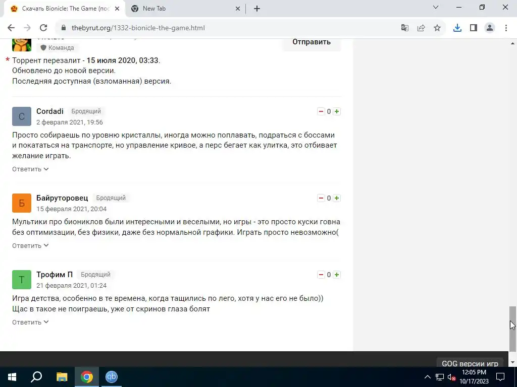
Task: Open the Chrome downloads icon
Action: (457, 28)
